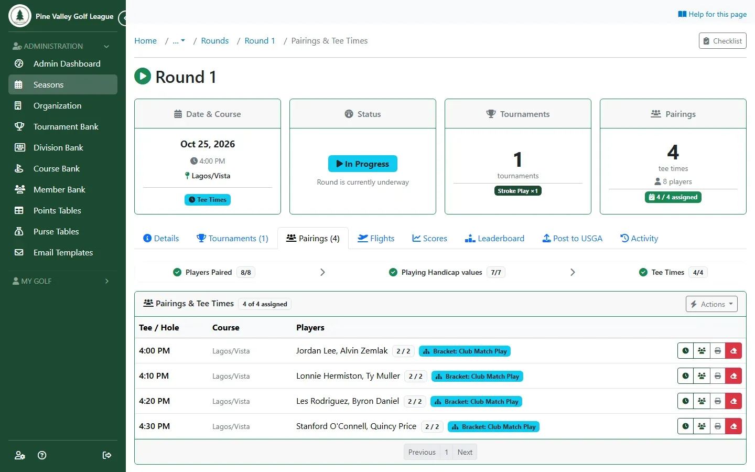Open the help question-mark icon in sidebar footer
This screenshot has height=472, width=755.
42,455
